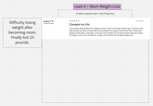Click the second star in the rating
Viewport: 153px width, 106px height.
[72, 21]
